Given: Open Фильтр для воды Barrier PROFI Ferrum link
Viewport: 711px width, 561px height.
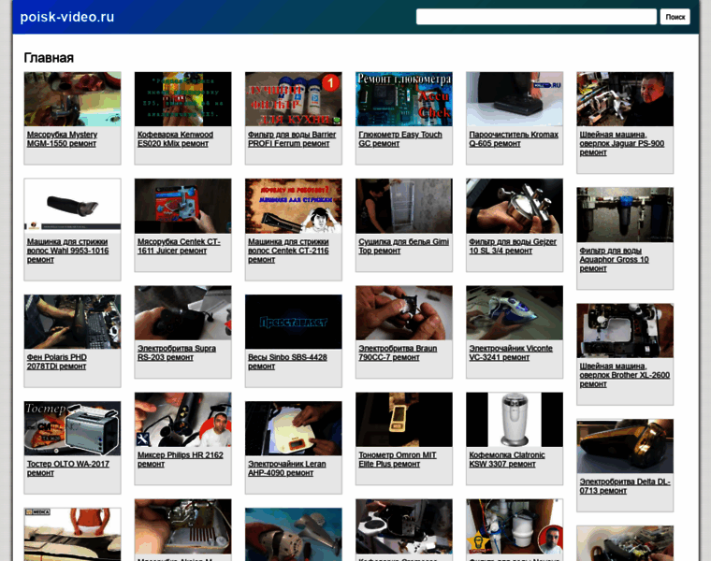Looking at the screenshot, I should coord(292,139).
